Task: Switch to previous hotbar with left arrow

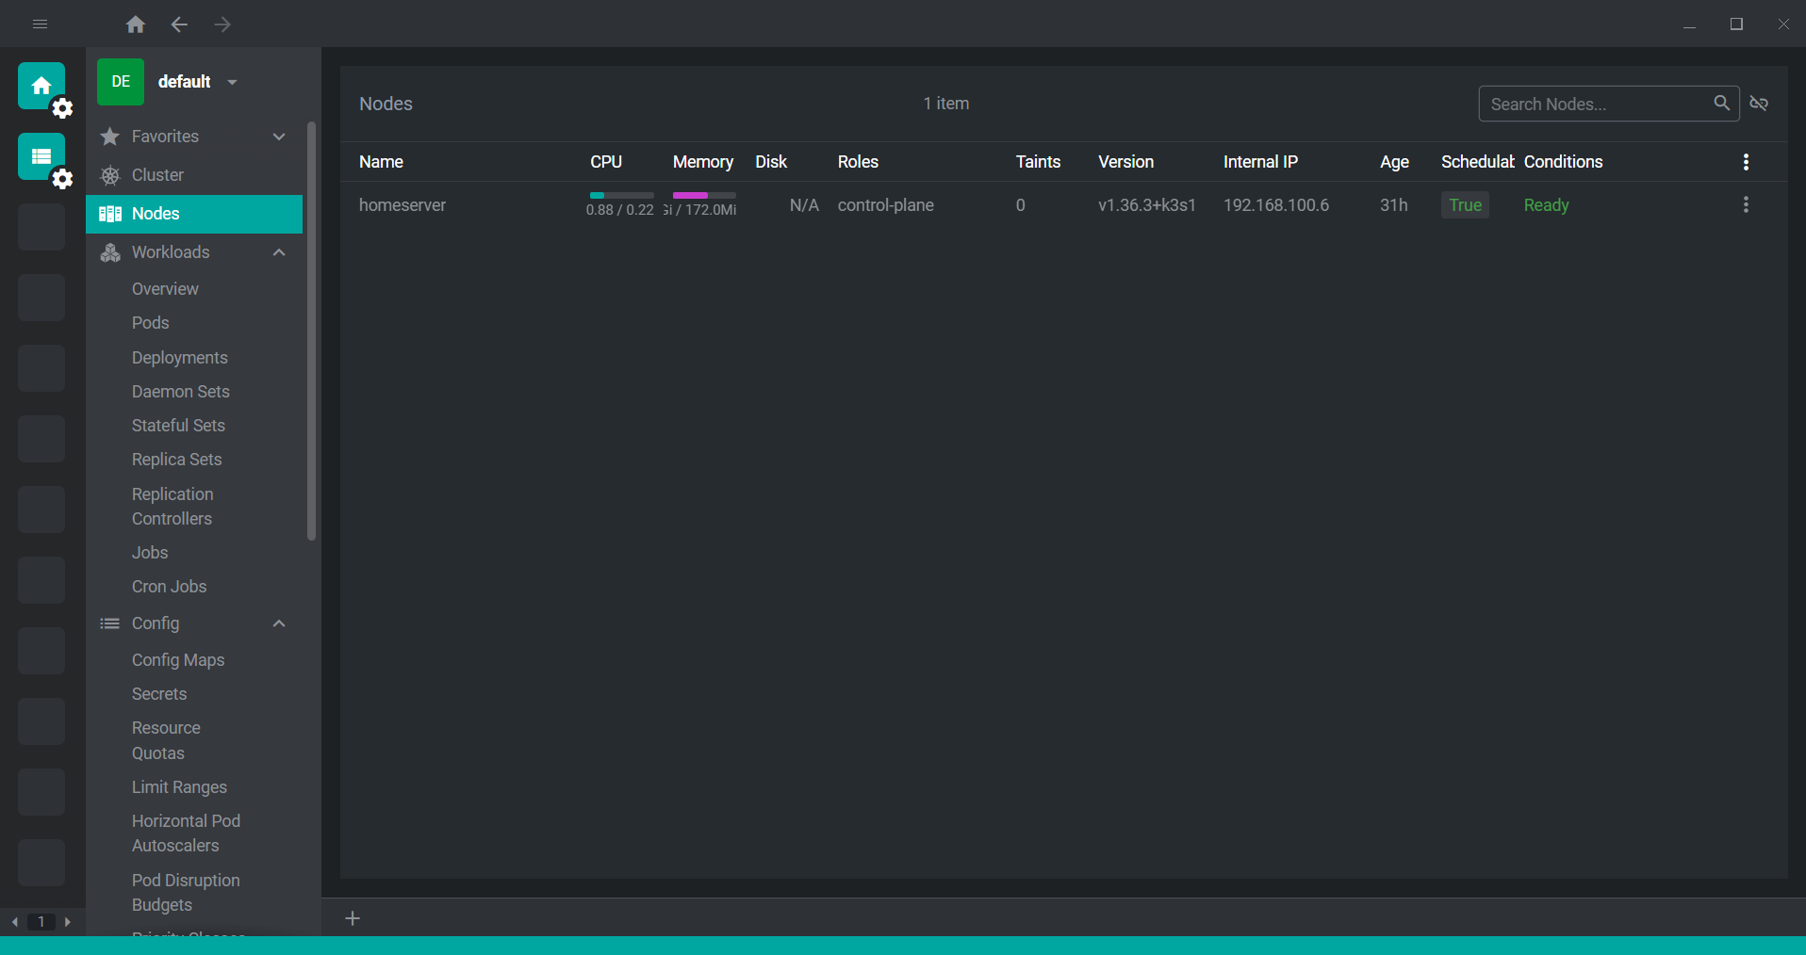Action: [x=15, y=922]
